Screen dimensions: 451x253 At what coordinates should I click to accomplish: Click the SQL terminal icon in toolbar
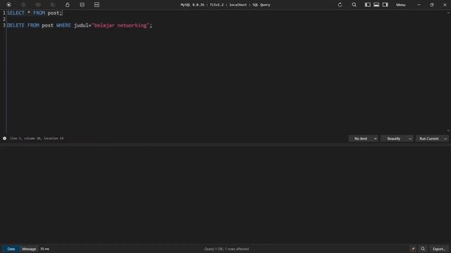97,5
